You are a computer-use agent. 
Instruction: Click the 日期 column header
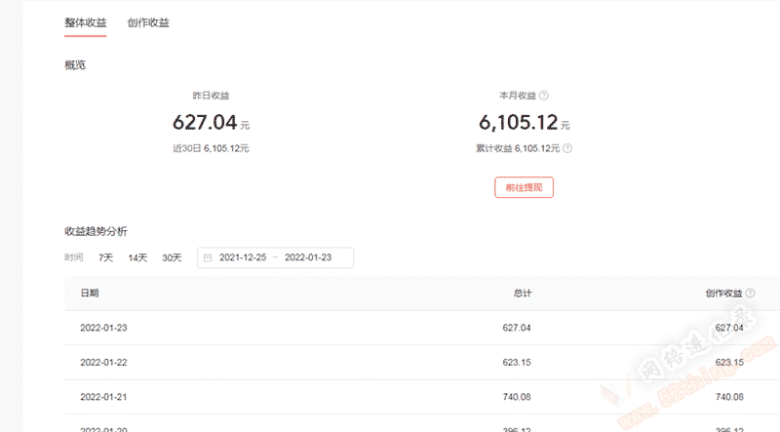click(90, 294)
